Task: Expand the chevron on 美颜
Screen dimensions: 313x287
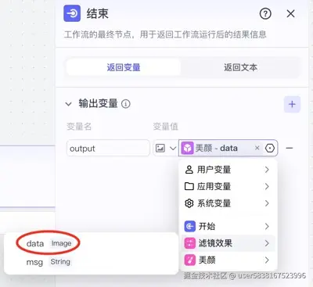Action: 267,260
